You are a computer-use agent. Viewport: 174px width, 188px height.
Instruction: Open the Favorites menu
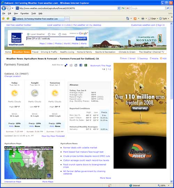point(25,14)
